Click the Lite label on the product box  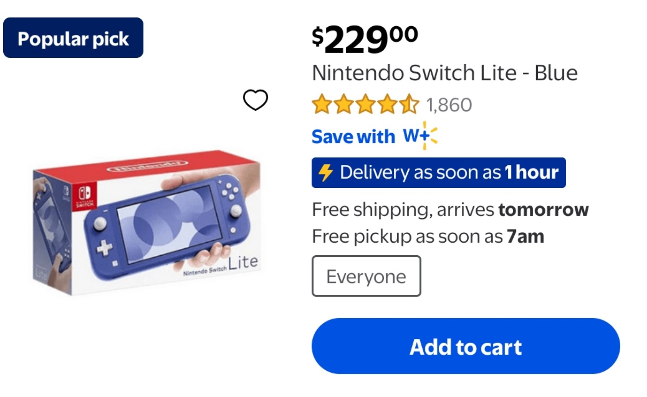pos(243,263)
